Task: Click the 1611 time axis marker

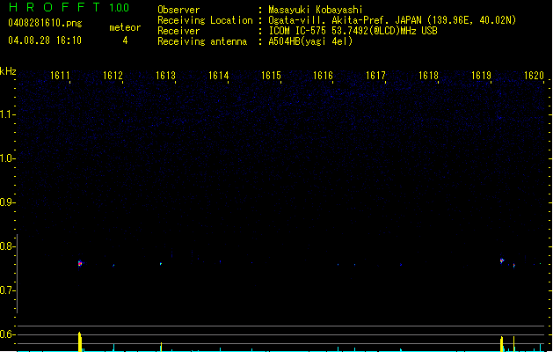Action: (60, 76)
